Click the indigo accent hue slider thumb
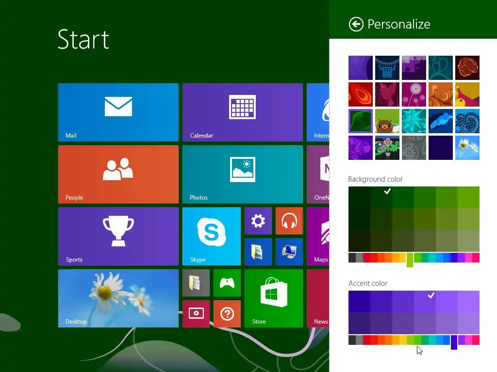This screenshot has height=372, width=497. click(x=454, y=342)
